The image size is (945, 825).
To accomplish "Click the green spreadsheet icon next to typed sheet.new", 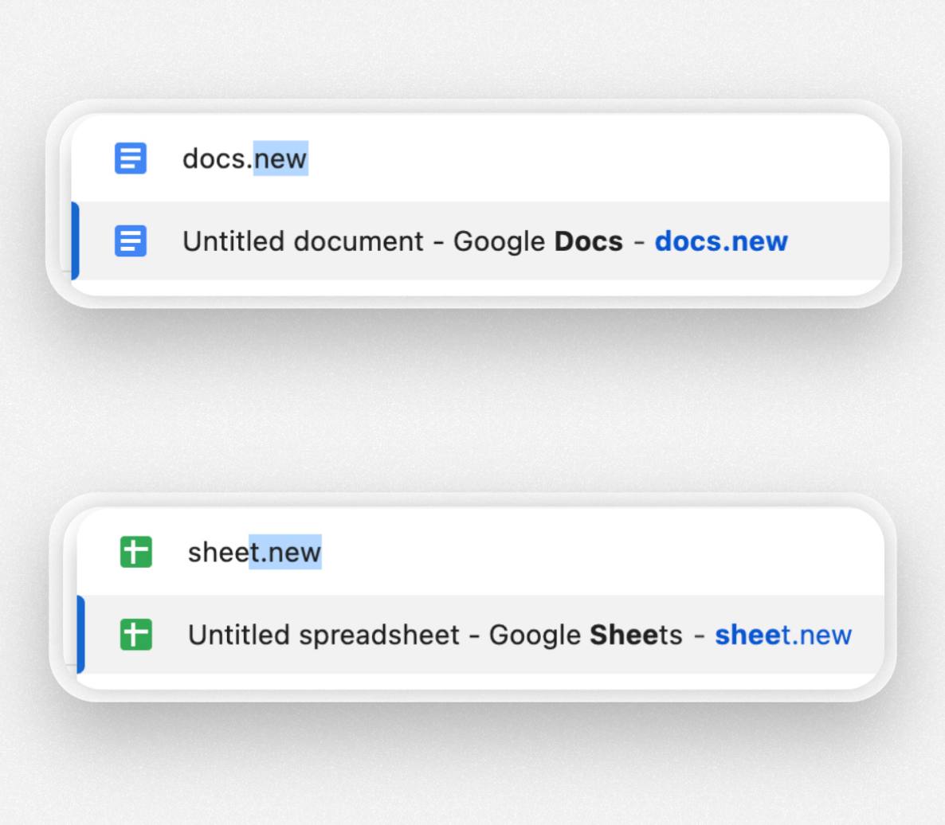I will (135, 552).
